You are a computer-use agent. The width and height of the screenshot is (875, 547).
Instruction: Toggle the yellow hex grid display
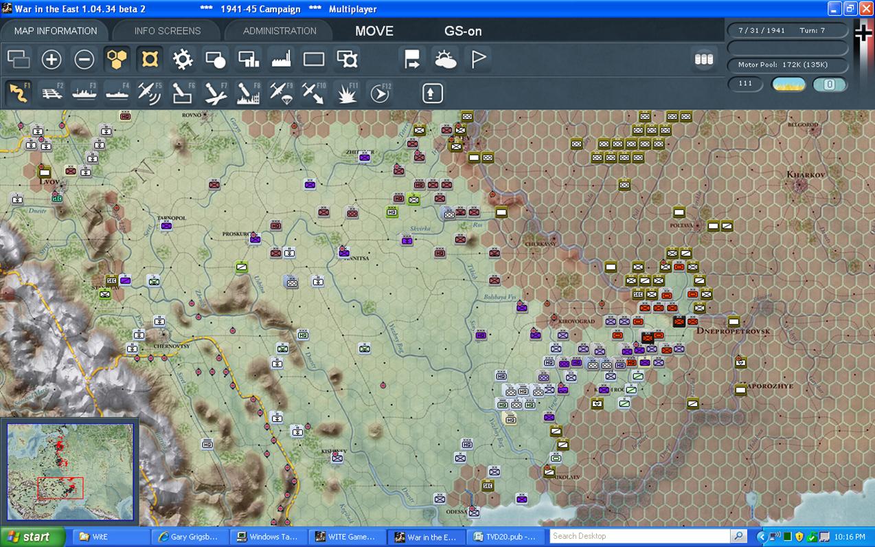[x=117, y=60]
